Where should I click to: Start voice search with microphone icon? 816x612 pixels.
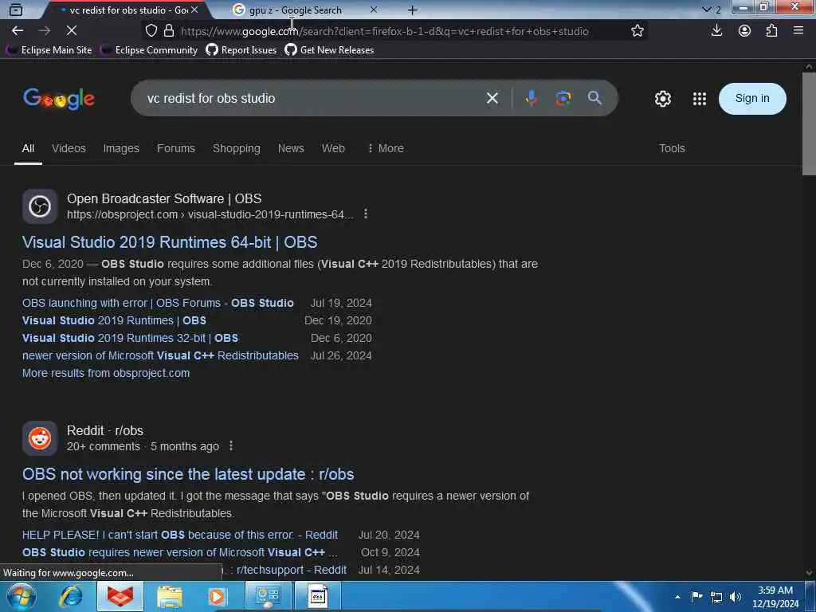(531, 98)
